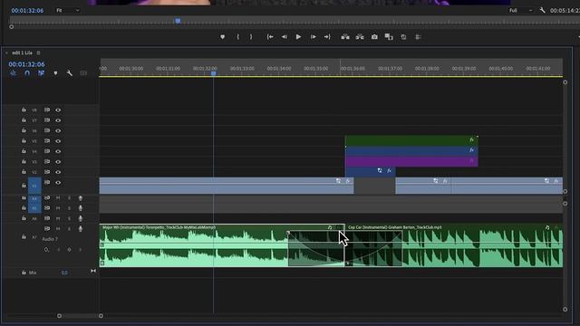Go to next keyframe on Audio 7
Screen dimensions: 580x326
(x=80, y=250)
